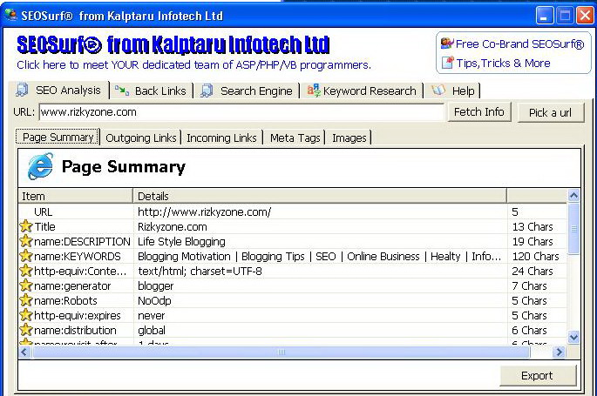Open the SEO Analysis tab
Screen dimensions: 597x396
[59, 91]
